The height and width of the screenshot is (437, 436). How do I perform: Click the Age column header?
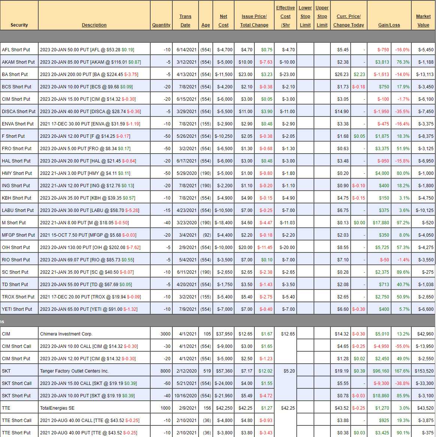[x=206, y=25]
